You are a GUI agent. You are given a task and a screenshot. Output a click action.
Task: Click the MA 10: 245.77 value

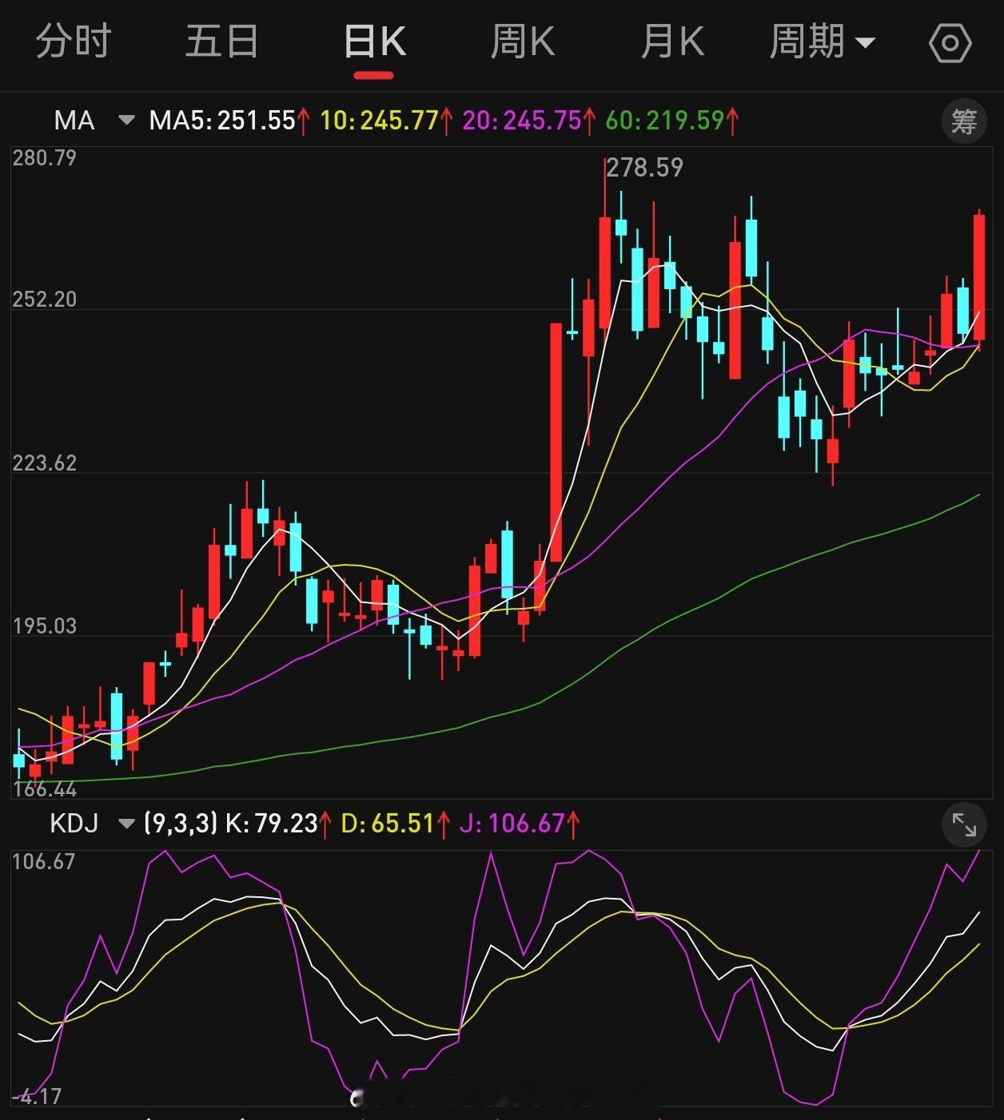pos(386,121)
